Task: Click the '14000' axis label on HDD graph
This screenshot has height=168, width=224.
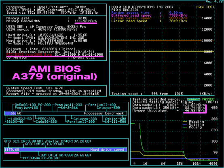Action: (207, 18)
